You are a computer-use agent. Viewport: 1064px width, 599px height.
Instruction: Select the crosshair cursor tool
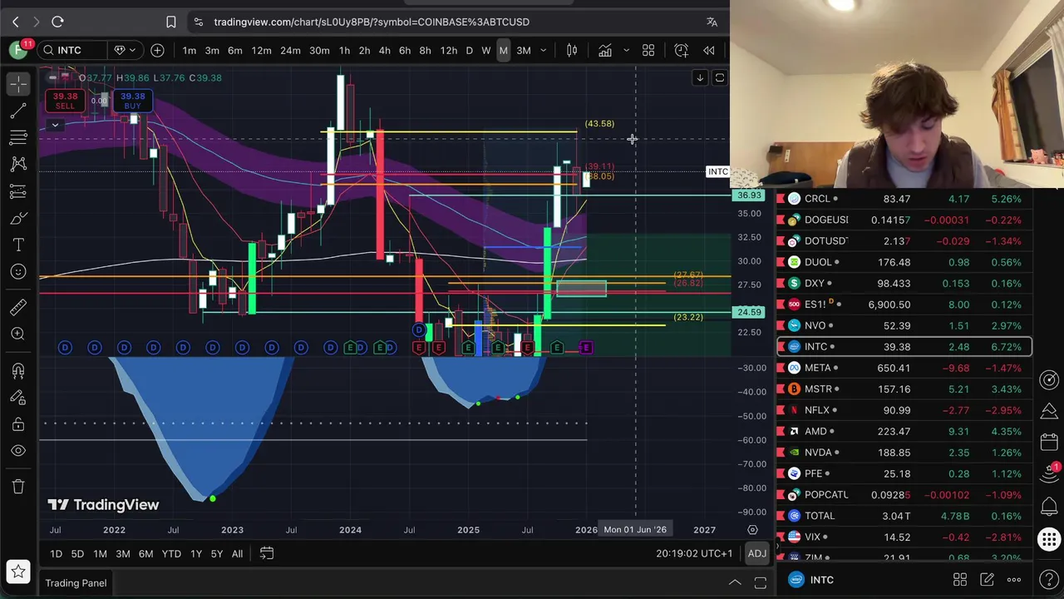tap(18, 83)
